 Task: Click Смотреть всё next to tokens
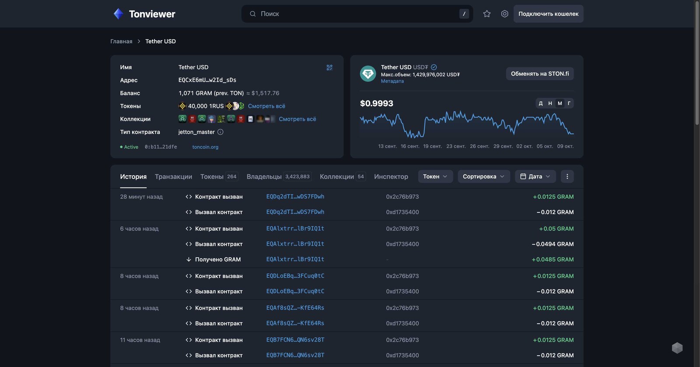coord(266,106)
